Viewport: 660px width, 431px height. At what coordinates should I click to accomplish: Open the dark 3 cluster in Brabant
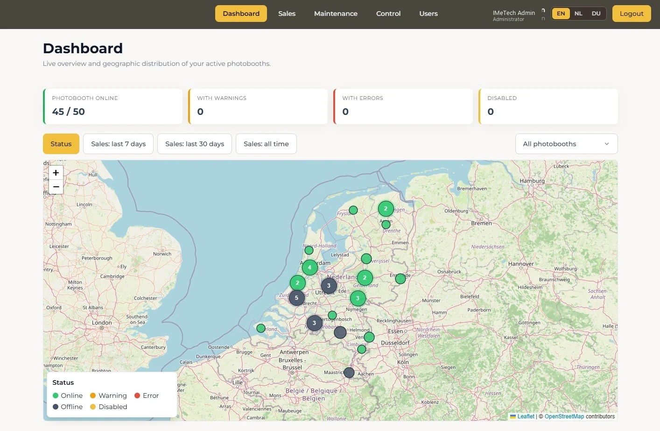click(x=314, y=323)
